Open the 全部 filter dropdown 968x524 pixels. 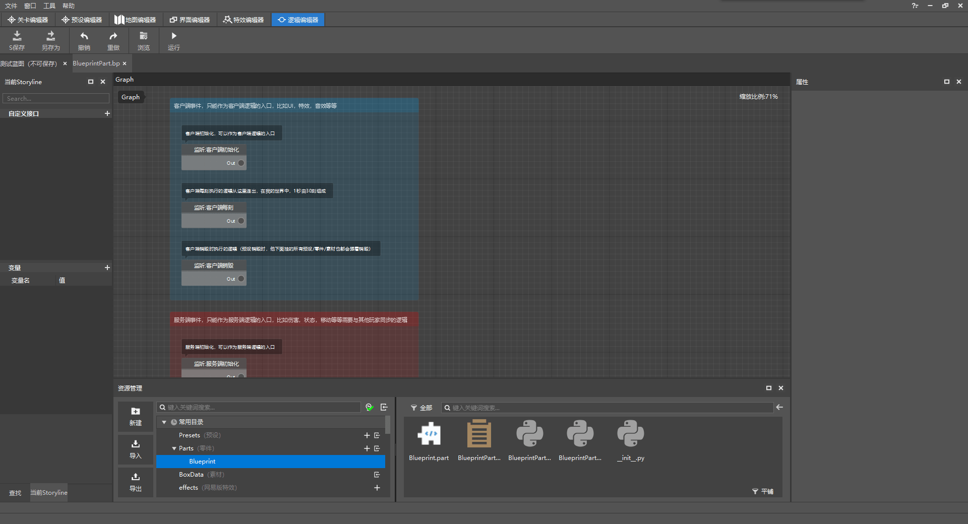point(421,408)
